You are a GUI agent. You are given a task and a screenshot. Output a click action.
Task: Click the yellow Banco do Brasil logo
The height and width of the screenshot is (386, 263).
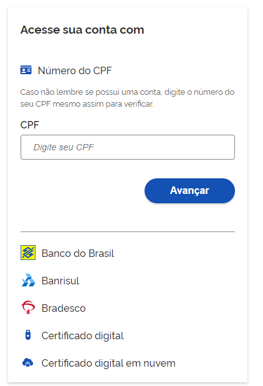(x=28, y=253)
